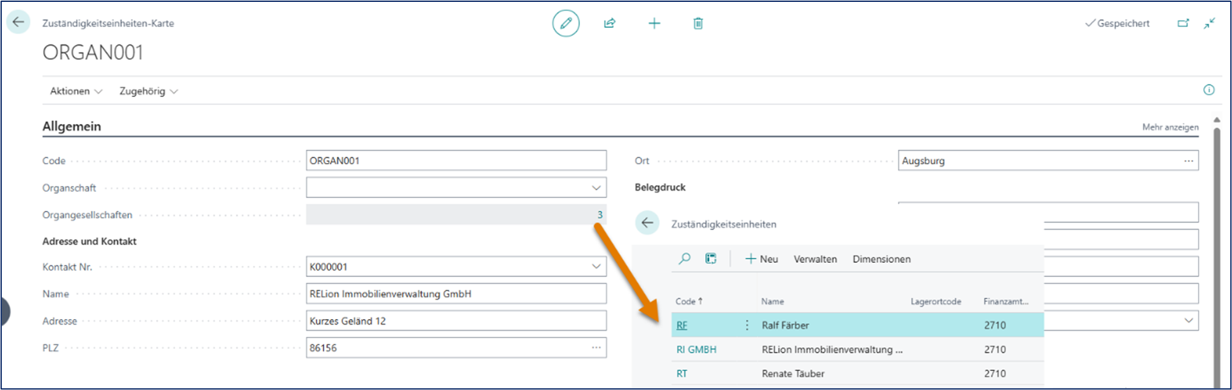Screen dimensions: 1232x390
Task: Open the Aktionen menu
Action: click(75, 91)
